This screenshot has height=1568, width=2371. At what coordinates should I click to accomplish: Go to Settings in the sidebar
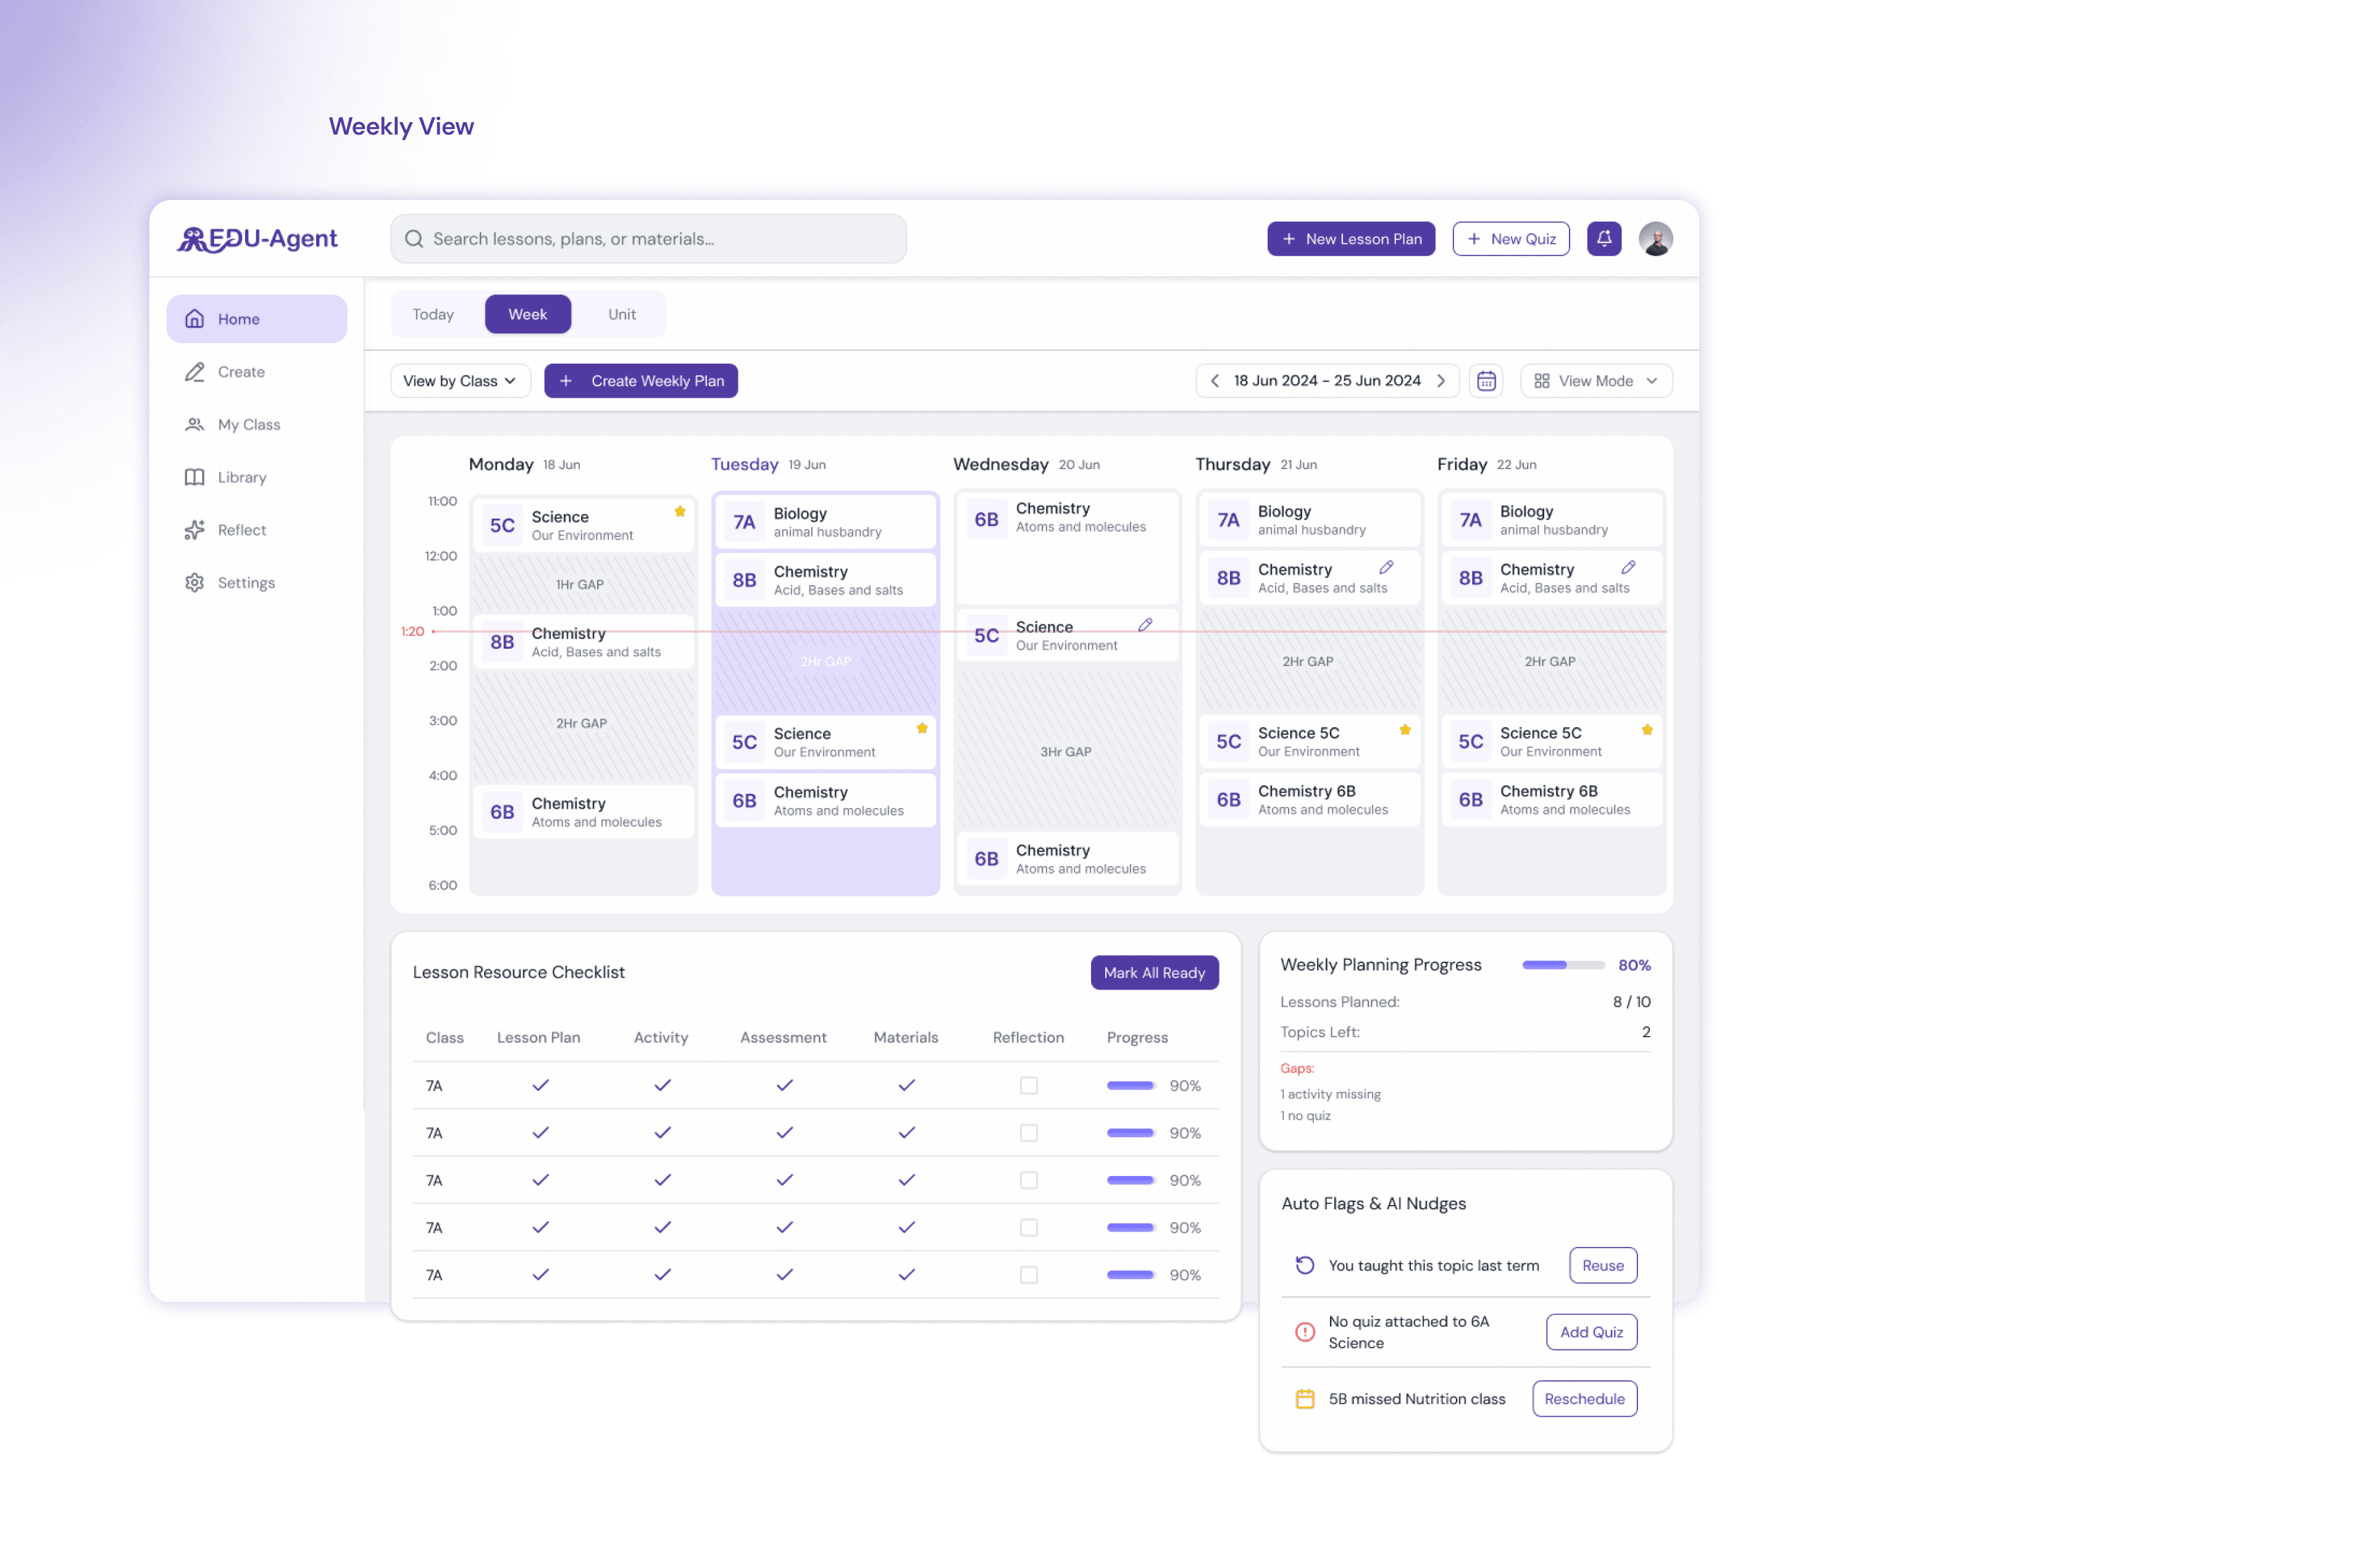(245, 583)
